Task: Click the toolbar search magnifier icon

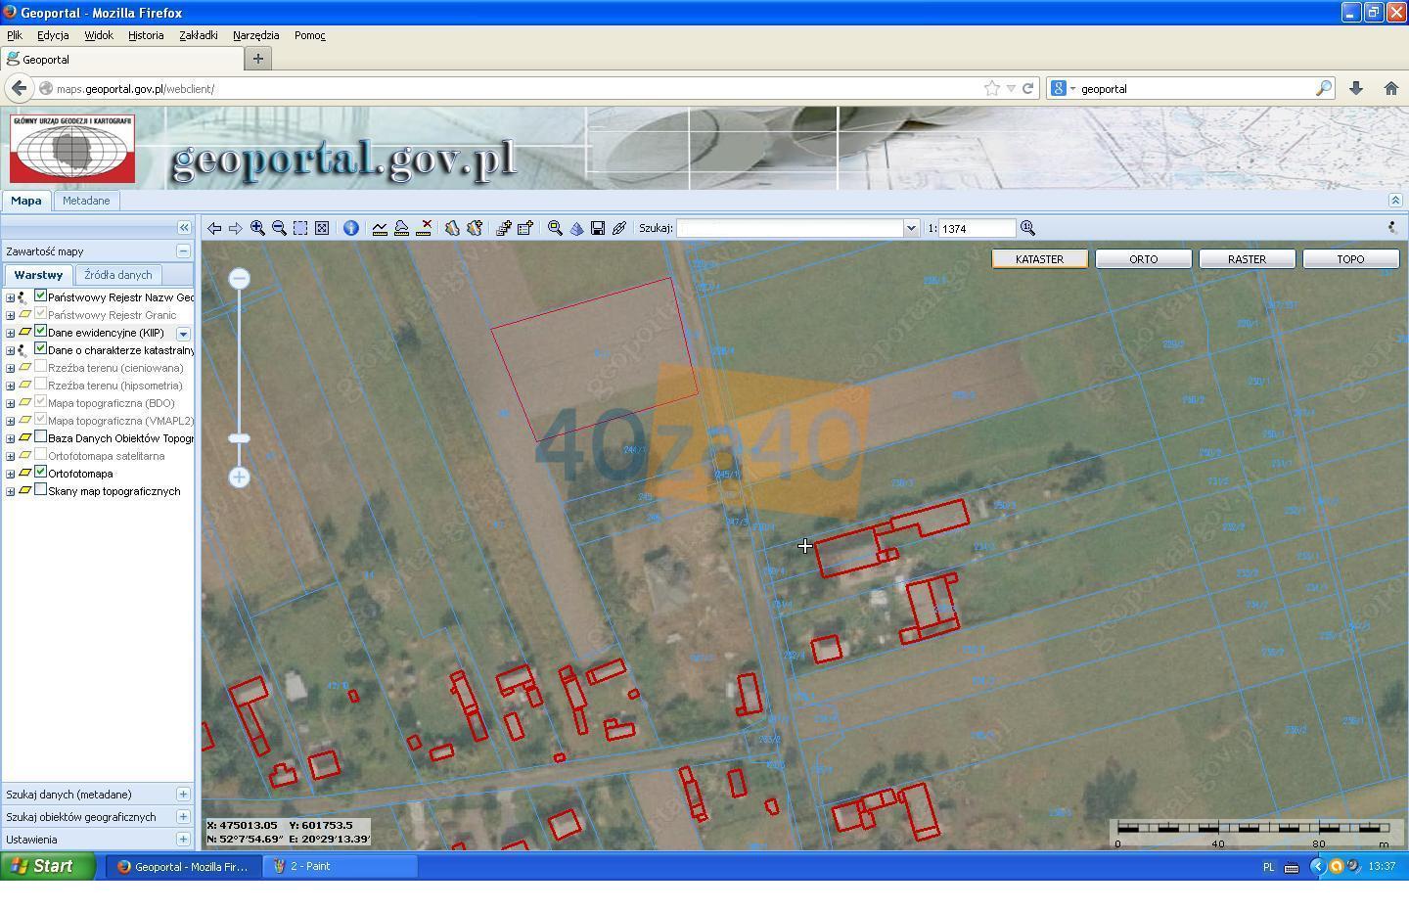Action: pyautogui.click(x=555, y=228)
